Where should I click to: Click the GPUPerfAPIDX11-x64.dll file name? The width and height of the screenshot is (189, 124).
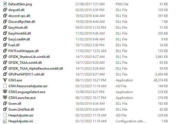coord(26,74)
